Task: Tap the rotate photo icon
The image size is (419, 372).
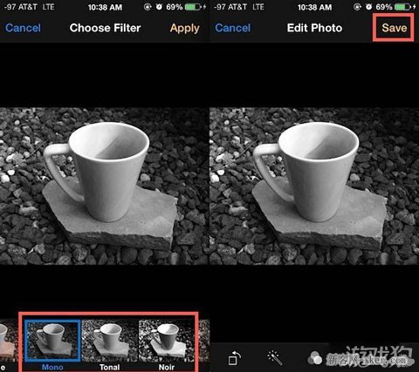Action: pyautogui.click(x=234, y=358)
